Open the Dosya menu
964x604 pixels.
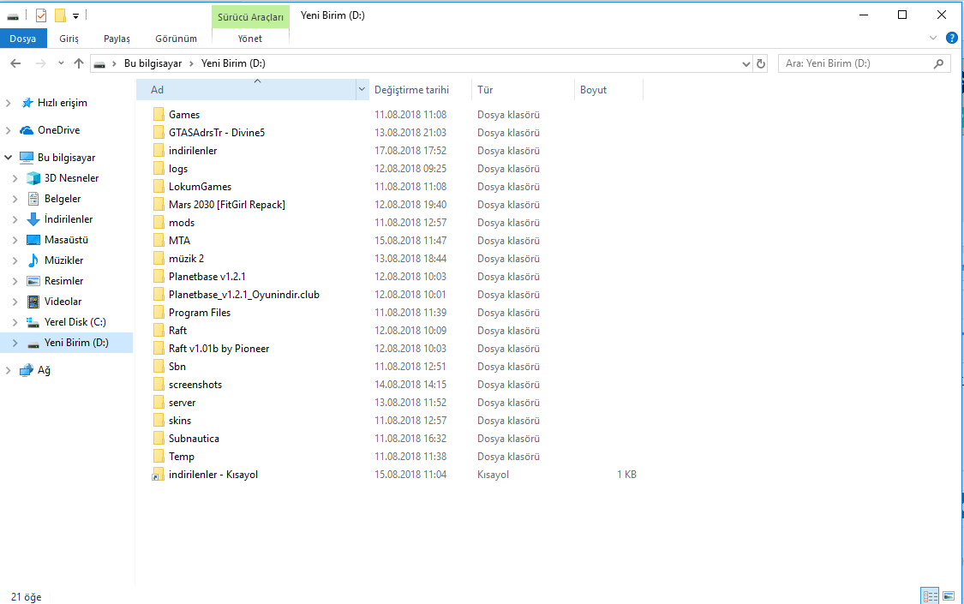click(23, 38)
